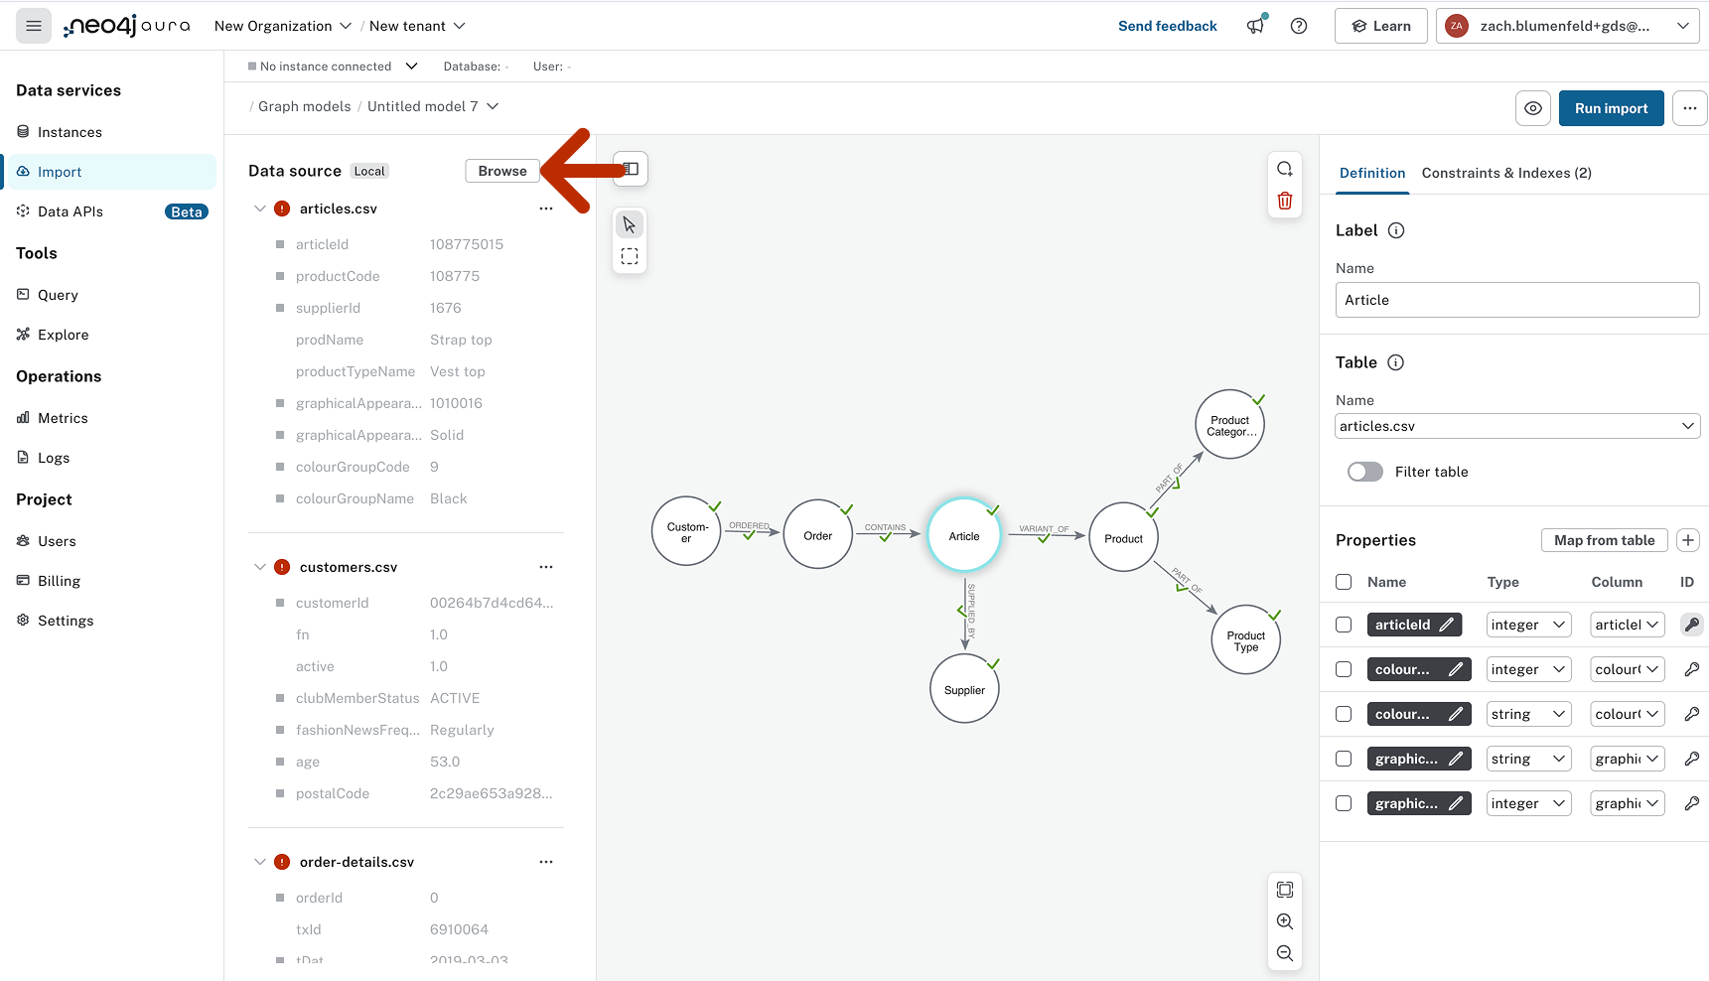The height and width of the screenshot is (981, 1709).
Task: Open the articleId type integer dropdown
Action: pyautogui.click(x=1528, y=625)
